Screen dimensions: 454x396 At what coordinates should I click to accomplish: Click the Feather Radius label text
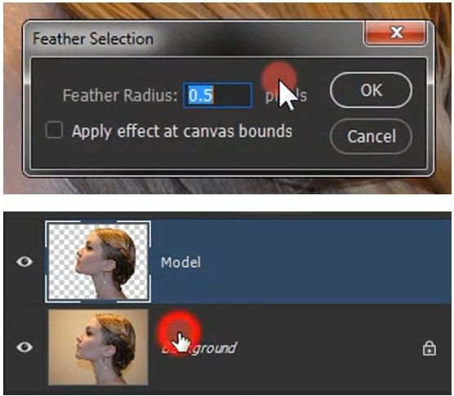pyautogui.click(x=120, y=96)
